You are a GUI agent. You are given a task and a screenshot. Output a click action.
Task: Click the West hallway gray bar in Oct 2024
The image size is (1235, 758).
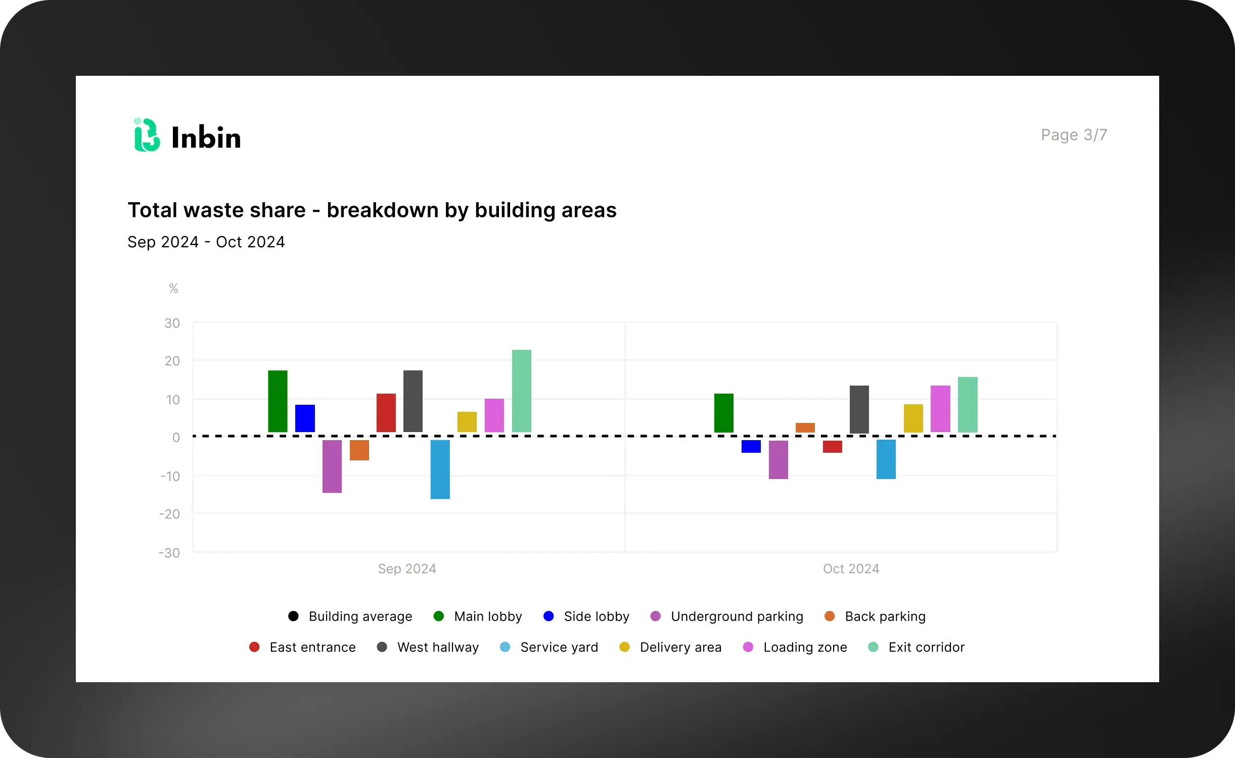point(859,409)
